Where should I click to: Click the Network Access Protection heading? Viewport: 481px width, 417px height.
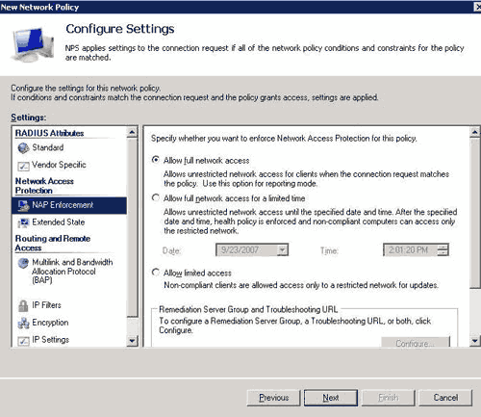44,186
